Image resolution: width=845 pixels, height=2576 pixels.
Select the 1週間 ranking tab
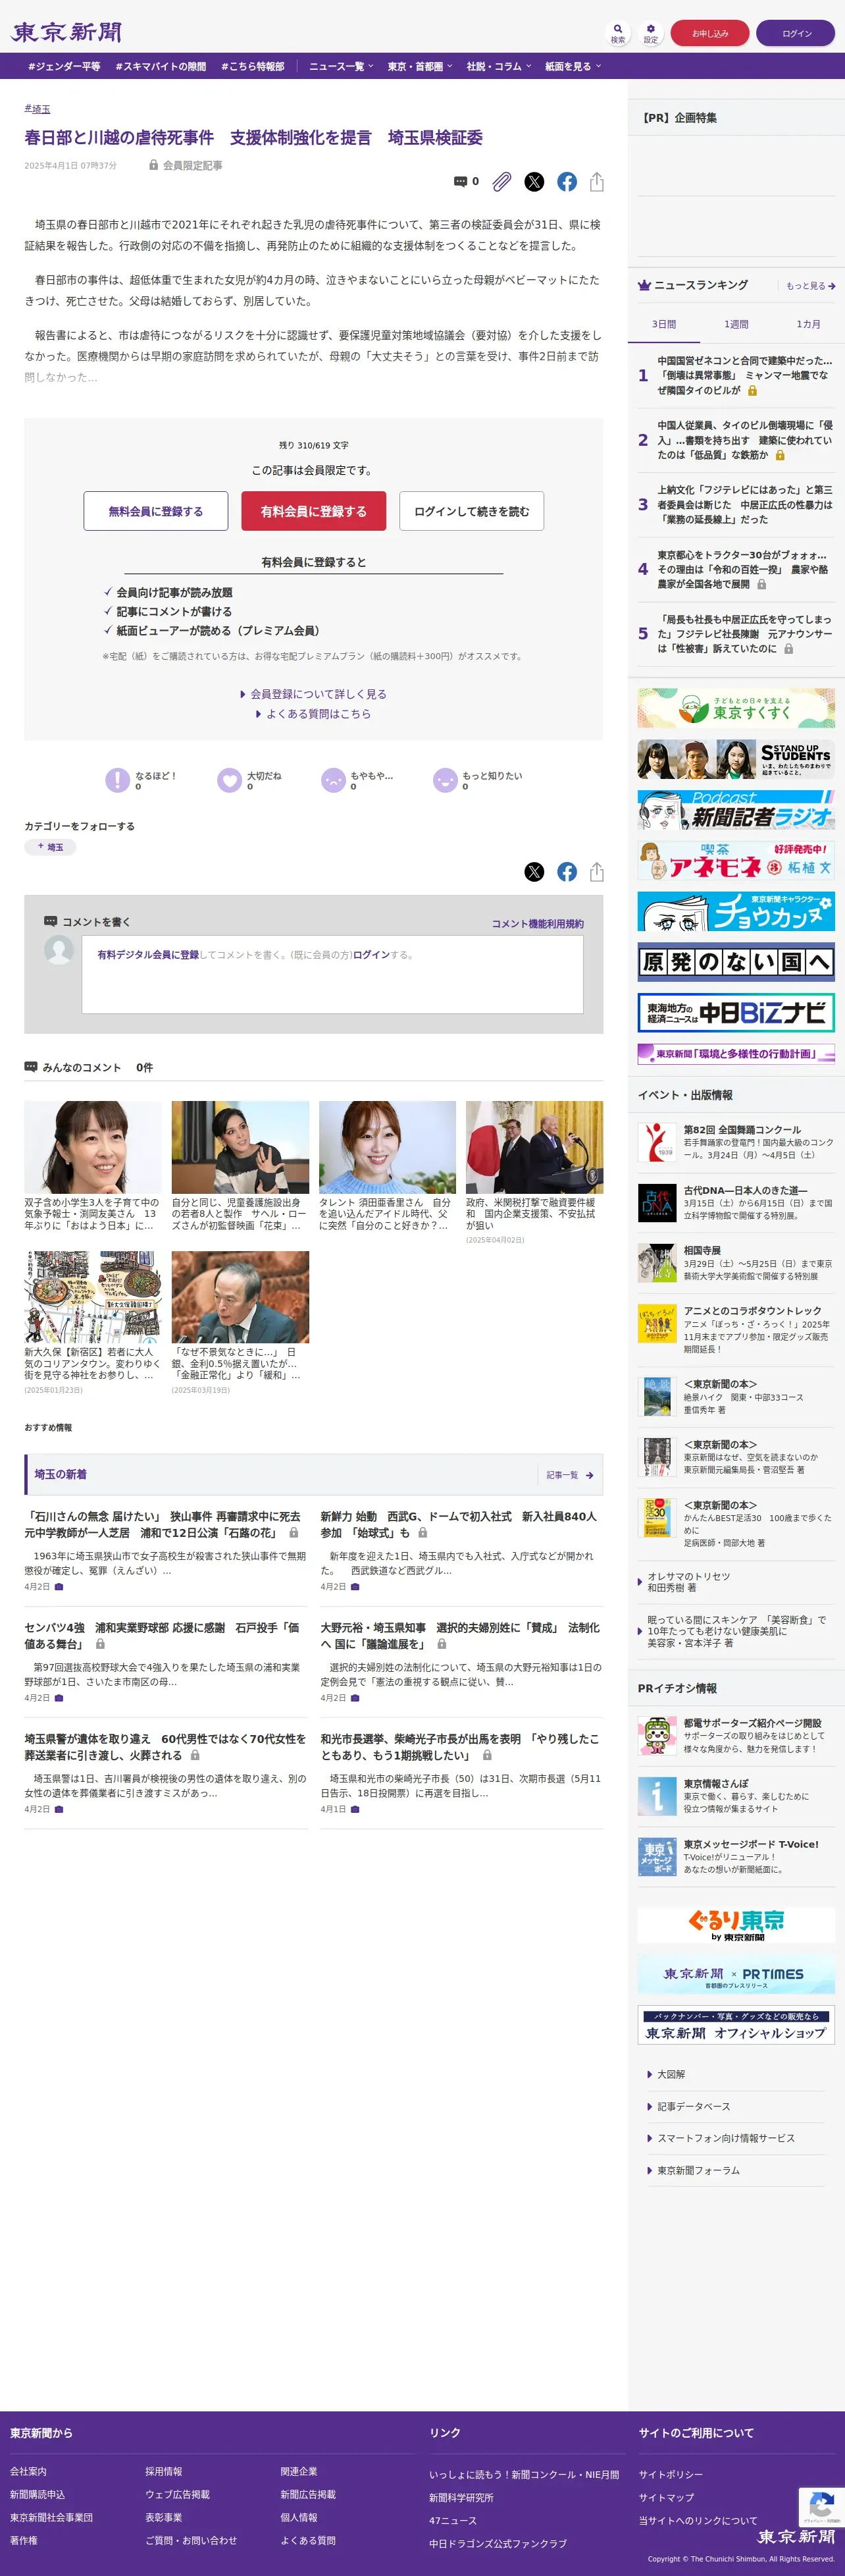pyautogui.click(x=736, y=324)
